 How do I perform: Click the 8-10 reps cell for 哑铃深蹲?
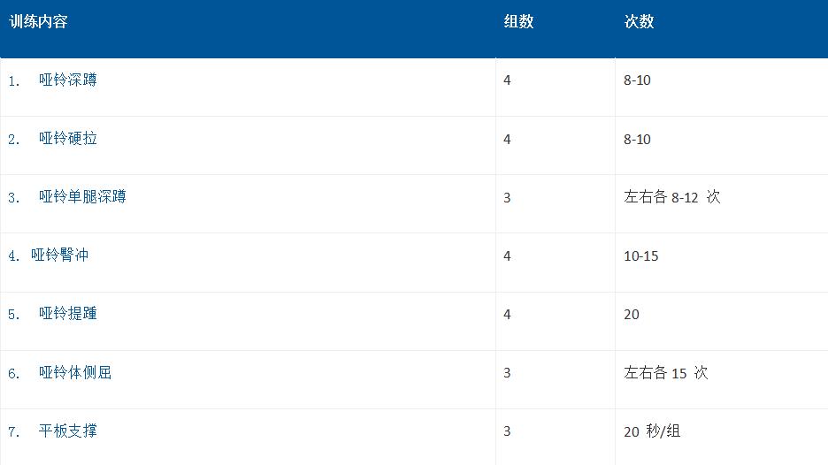637,80
